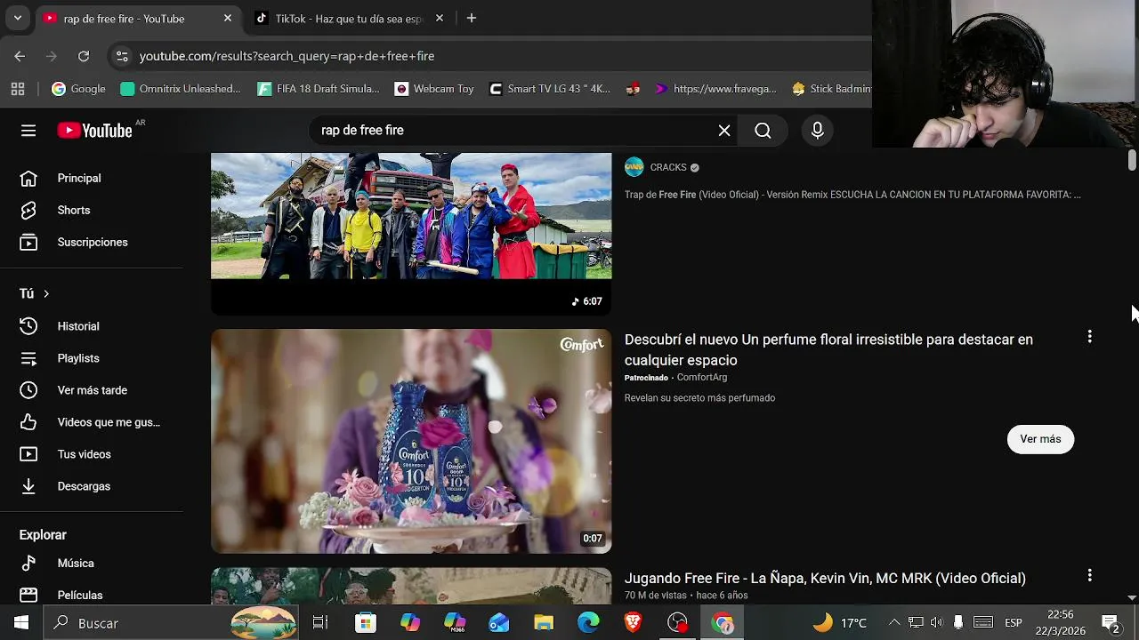The image size is (1139, 640).
Task: Click the page scrollbar thumb
Action: click(1132, 160)
